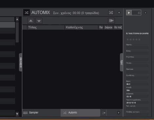Click the browser list scrollbar thumb
Viewport: 154px width, 120px height.
click(x=17, y=32)
